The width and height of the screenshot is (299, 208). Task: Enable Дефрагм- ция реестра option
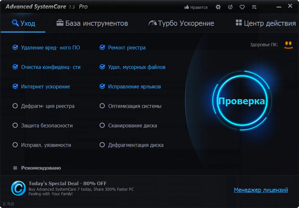(15, 106)
